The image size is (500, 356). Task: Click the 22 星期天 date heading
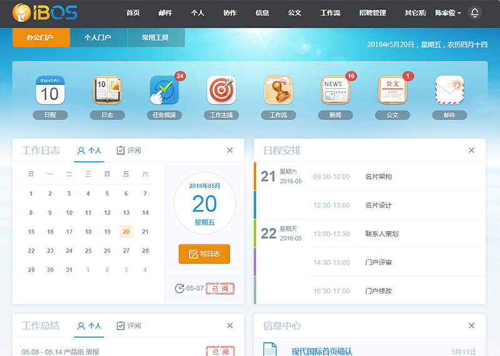coord(281,234)
